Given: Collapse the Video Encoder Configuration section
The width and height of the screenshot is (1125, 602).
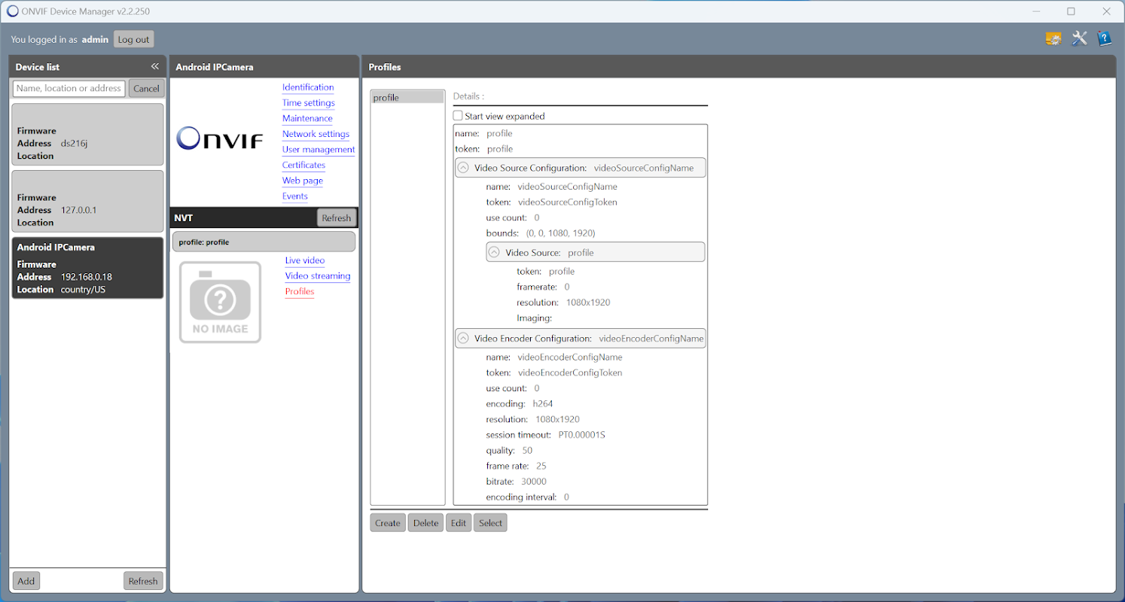Looking at the screenshot, I should click(464, 339).
